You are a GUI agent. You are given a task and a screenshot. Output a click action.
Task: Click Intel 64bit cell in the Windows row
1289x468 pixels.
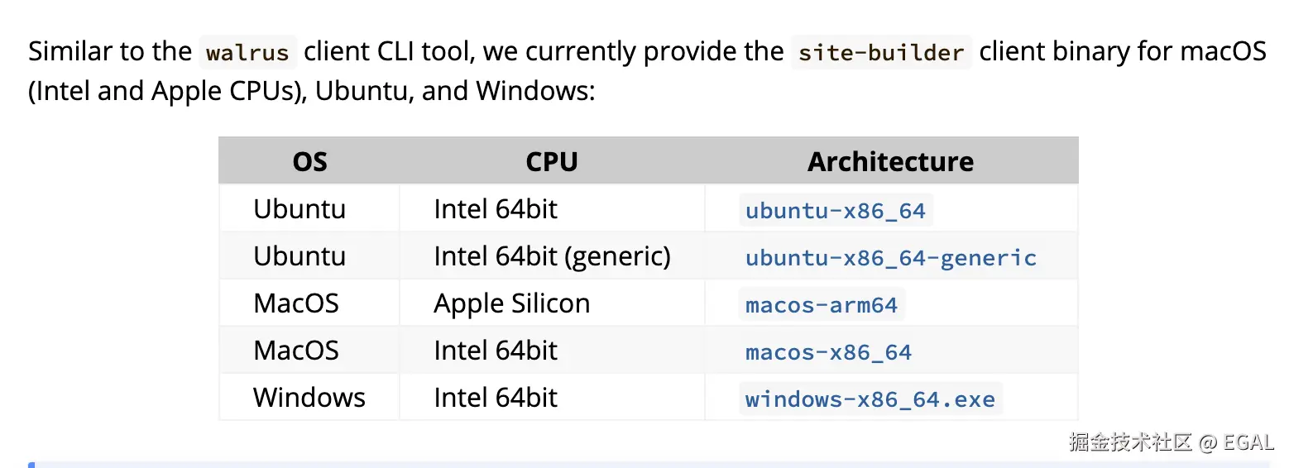click(x=495, y=398)
